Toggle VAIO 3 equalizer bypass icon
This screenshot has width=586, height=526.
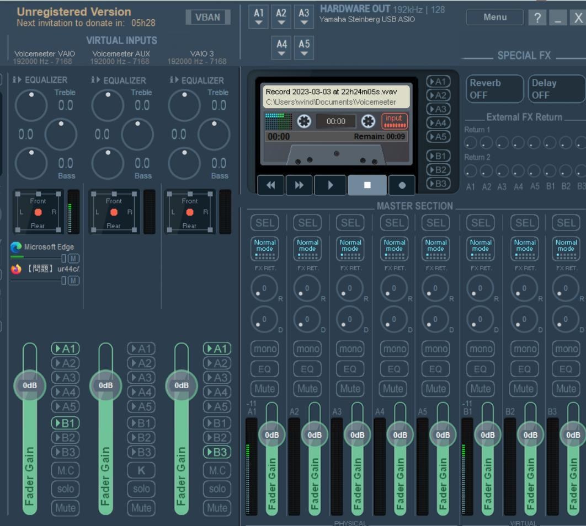pos(174,80)
